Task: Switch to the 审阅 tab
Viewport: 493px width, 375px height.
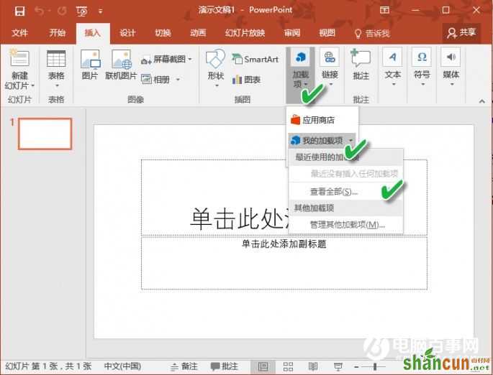Action: 292,33
